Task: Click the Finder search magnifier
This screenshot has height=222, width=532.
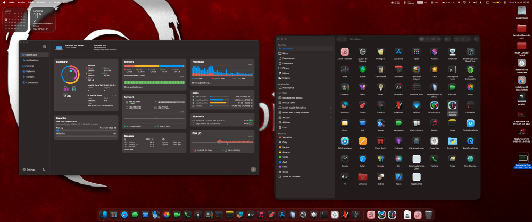Action: pos(476,39)
